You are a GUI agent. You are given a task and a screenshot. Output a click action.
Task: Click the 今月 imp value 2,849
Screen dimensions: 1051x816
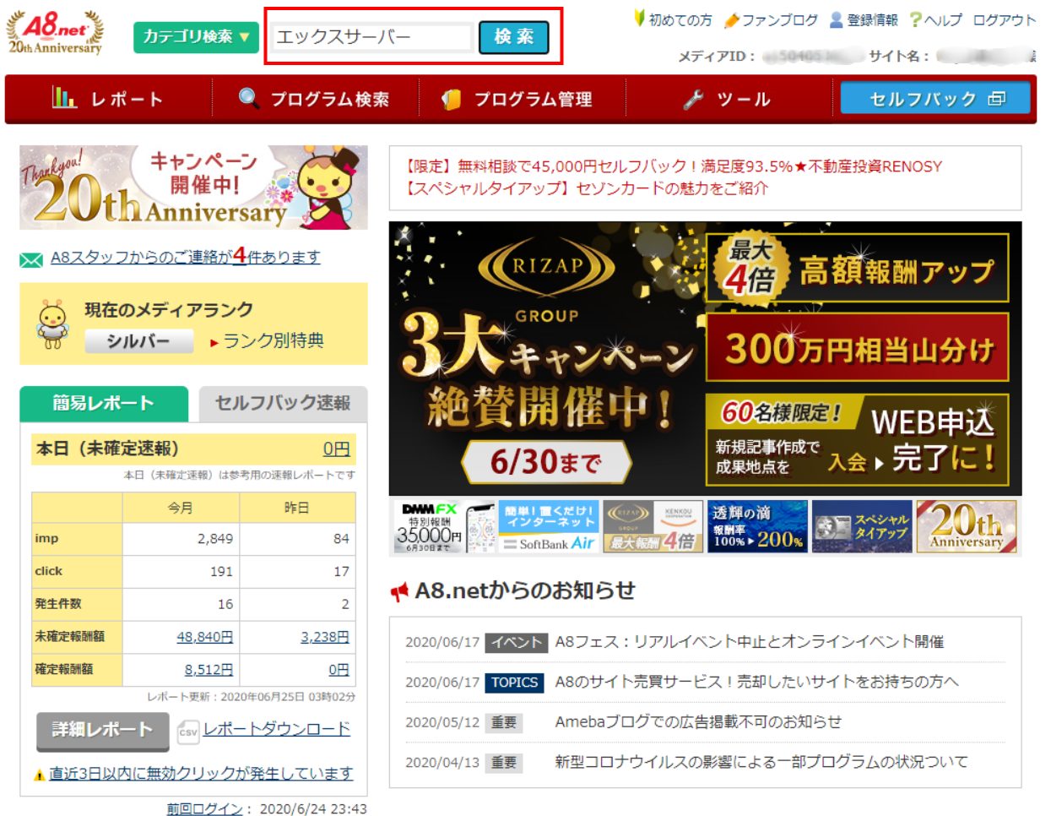[x=215, y=539]
